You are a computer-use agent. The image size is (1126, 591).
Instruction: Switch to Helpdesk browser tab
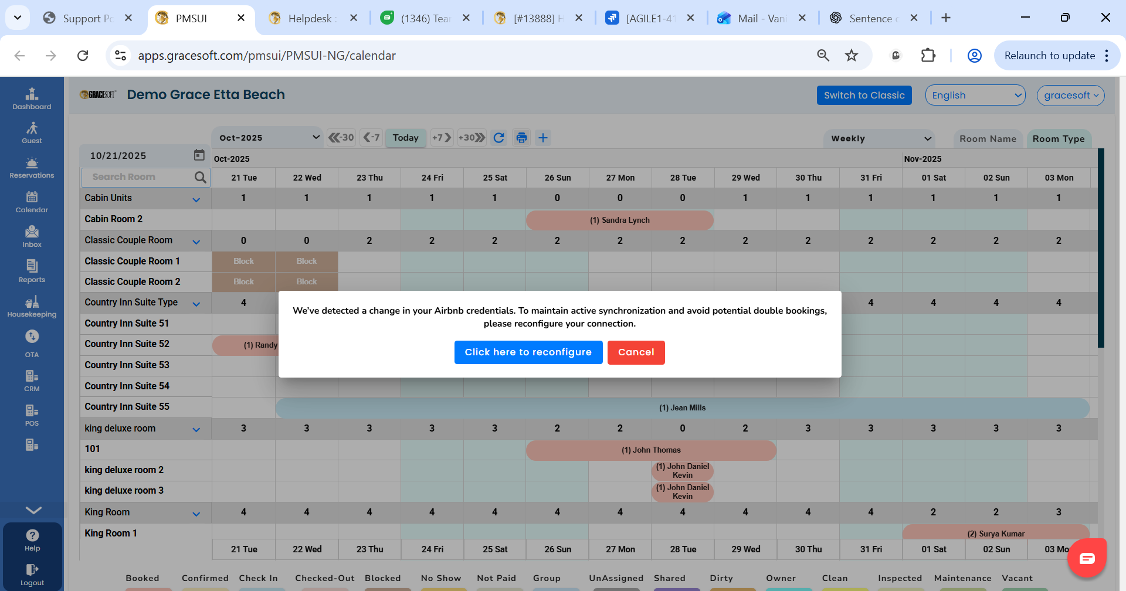pyautogui.click(x=311, y=18)
